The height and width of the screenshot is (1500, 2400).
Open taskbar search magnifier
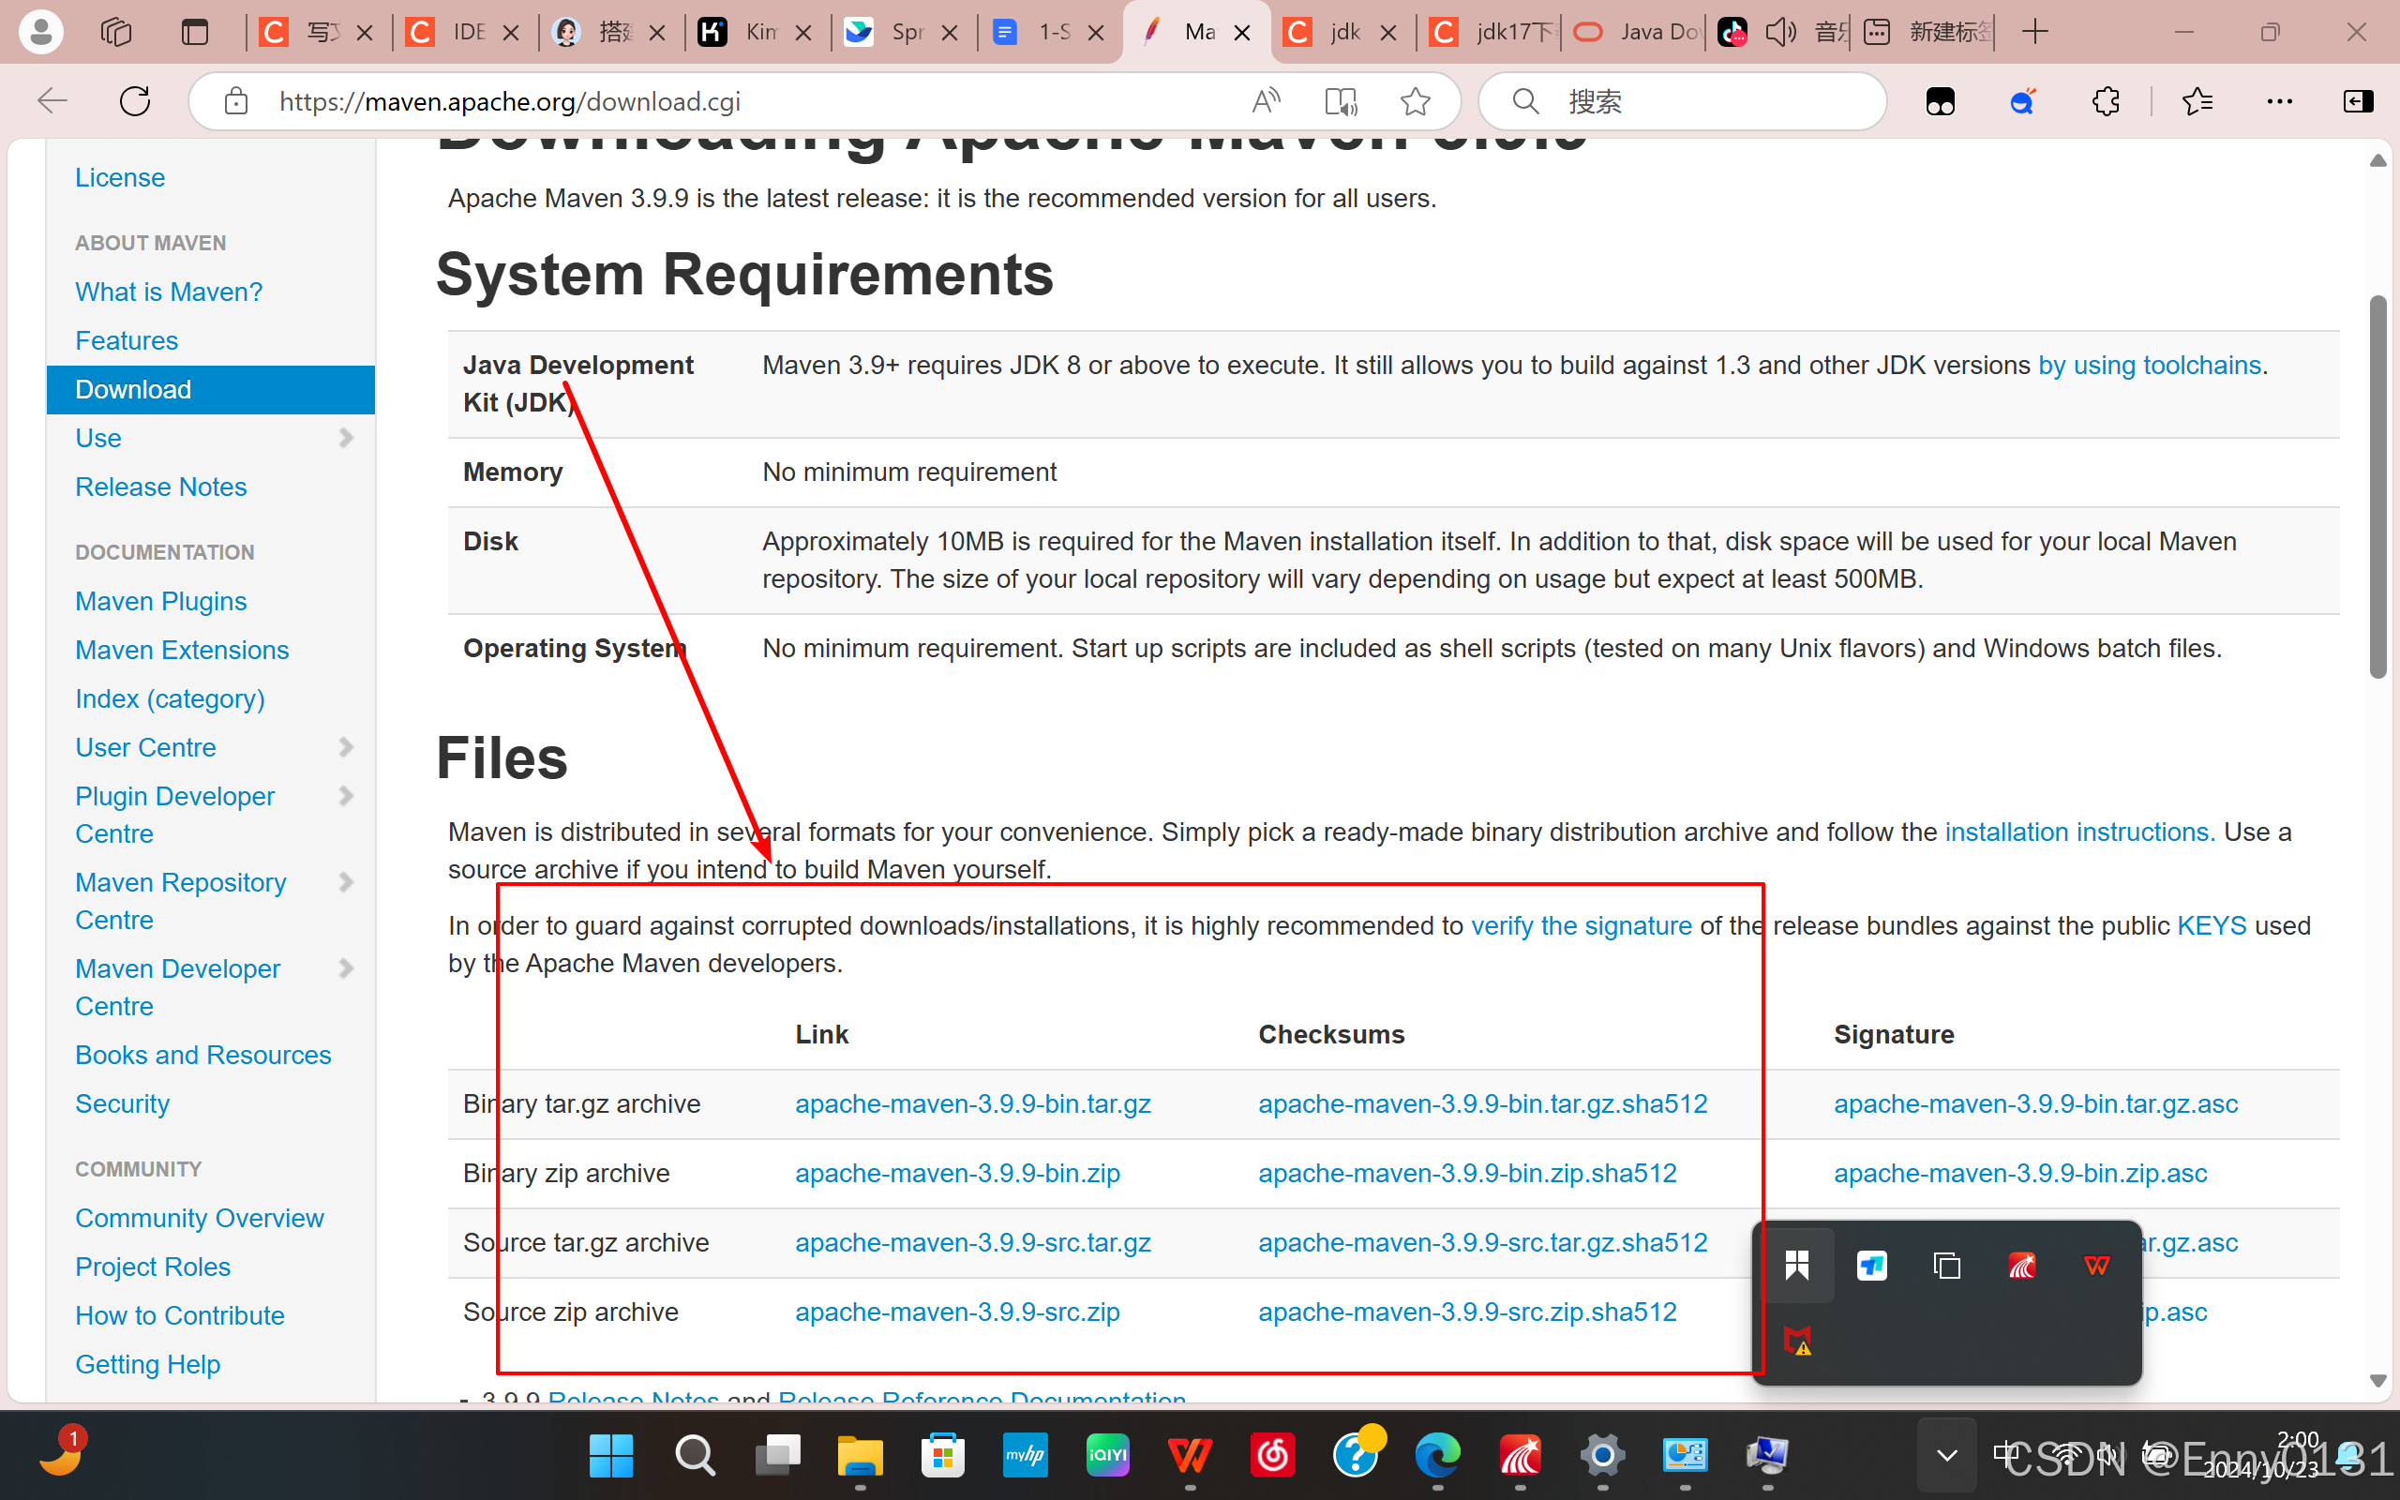(x=694, y=1455)
